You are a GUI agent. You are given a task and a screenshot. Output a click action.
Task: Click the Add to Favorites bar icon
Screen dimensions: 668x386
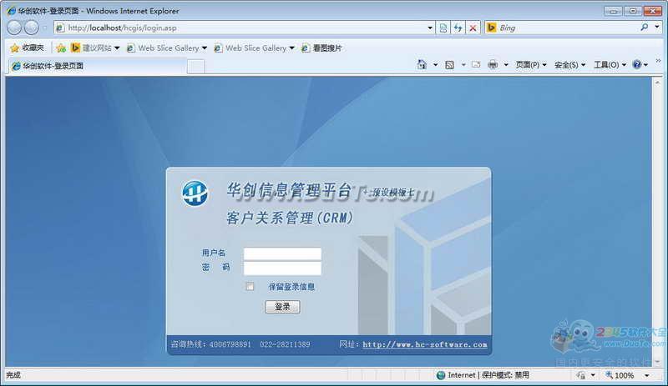61,48
